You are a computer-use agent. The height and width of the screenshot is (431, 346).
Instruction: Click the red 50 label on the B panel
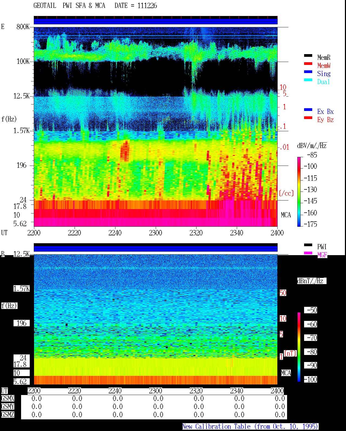coord(283,293)
